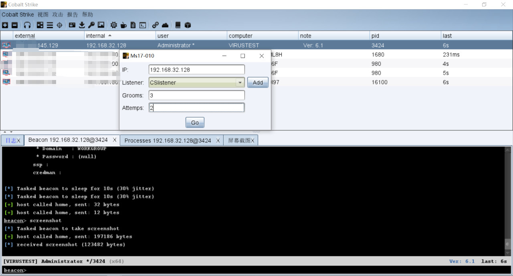The width and height of the screenshot is (513, 276).
Task: Select the '16100' pid cell
Action: click(380, 82)
